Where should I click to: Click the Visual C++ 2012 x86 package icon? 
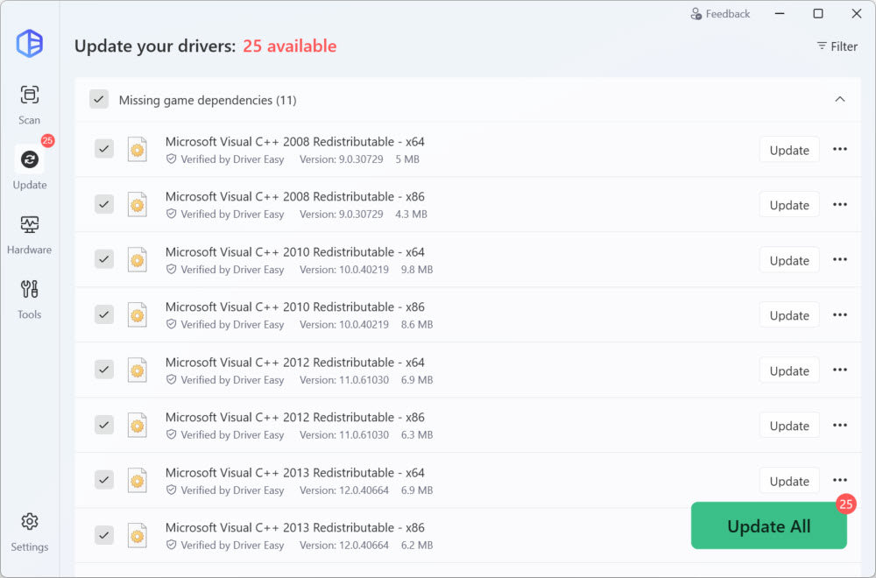coord(137,426)
